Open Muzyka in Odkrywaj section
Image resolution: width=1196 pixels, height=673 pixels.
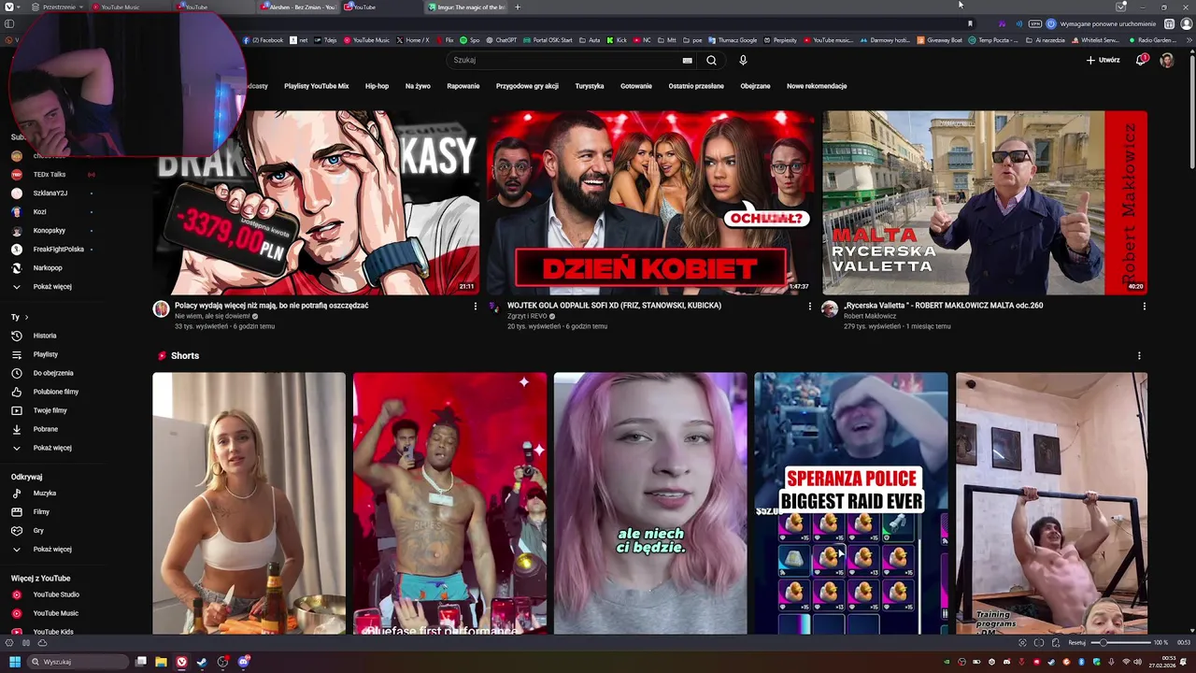point(44,494)
